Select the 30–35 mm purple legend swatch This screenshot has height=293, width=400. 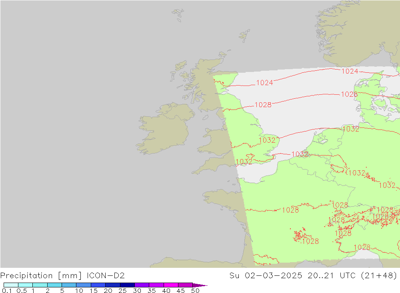point(142,285)
